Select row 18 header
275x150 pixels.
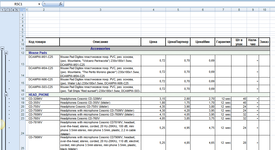[23, 99]
